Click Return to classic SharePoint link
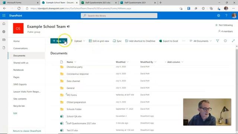 [27, 131]
